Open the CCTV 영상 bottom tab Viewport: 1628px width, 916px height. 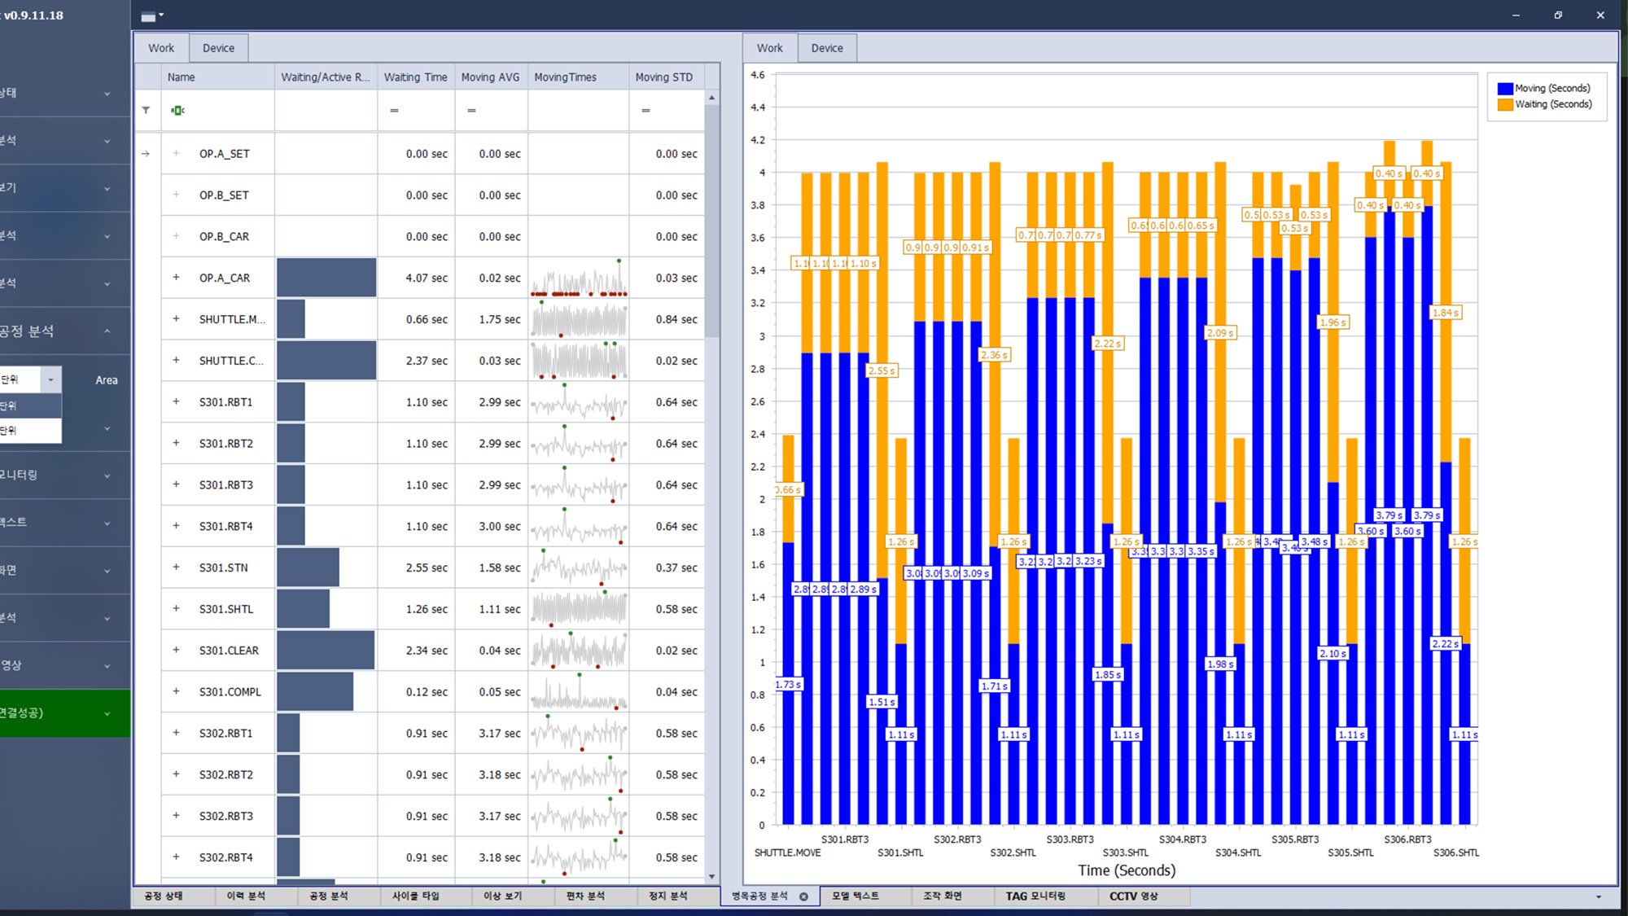(1133, 896)
